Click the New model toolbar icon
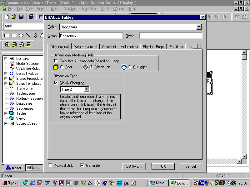The height and width of the screenshot is (187, 250). click(7, 17)
